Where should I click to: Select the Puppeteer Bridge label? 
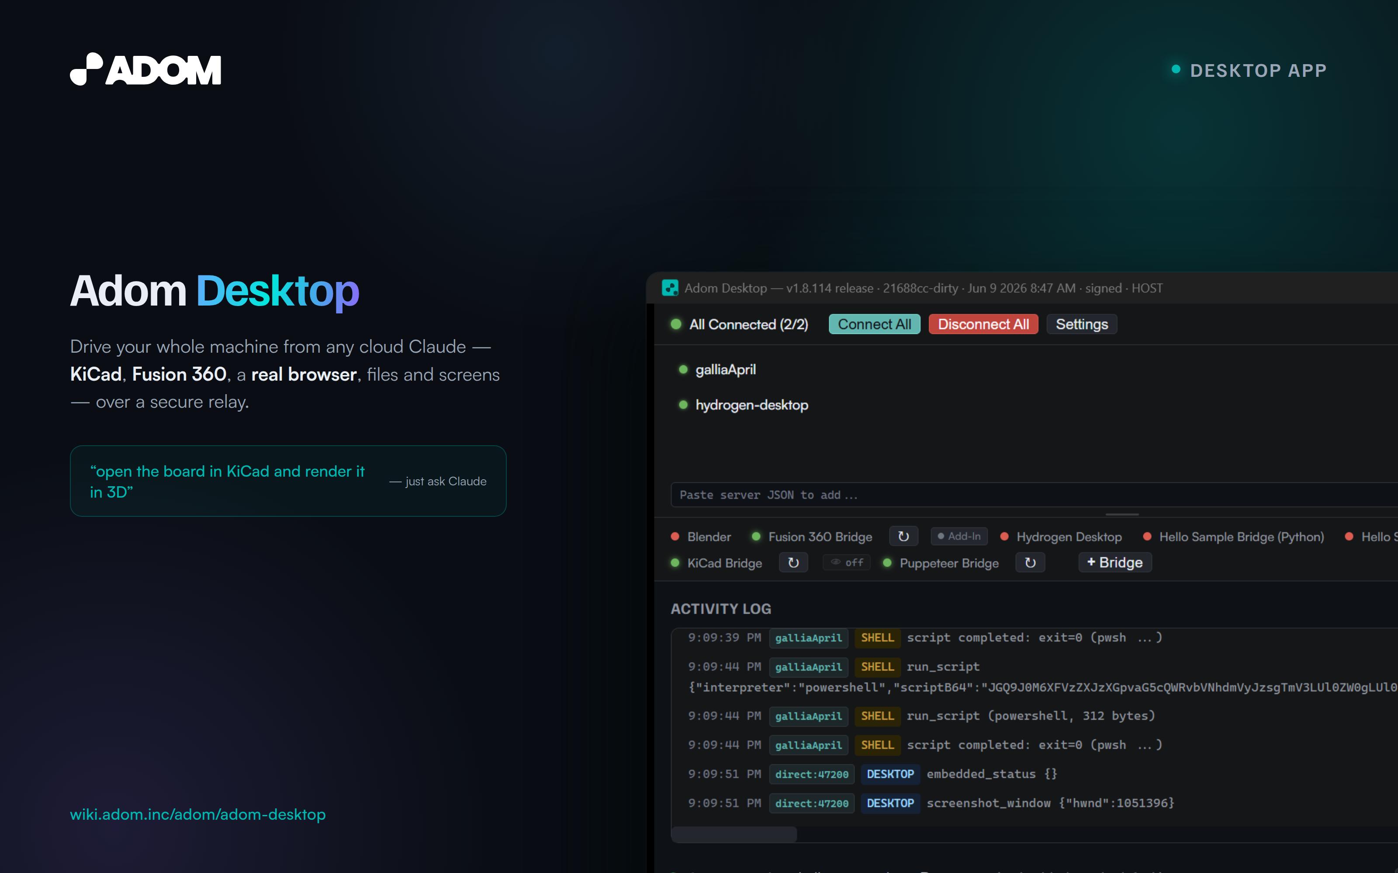coord(949,563)
